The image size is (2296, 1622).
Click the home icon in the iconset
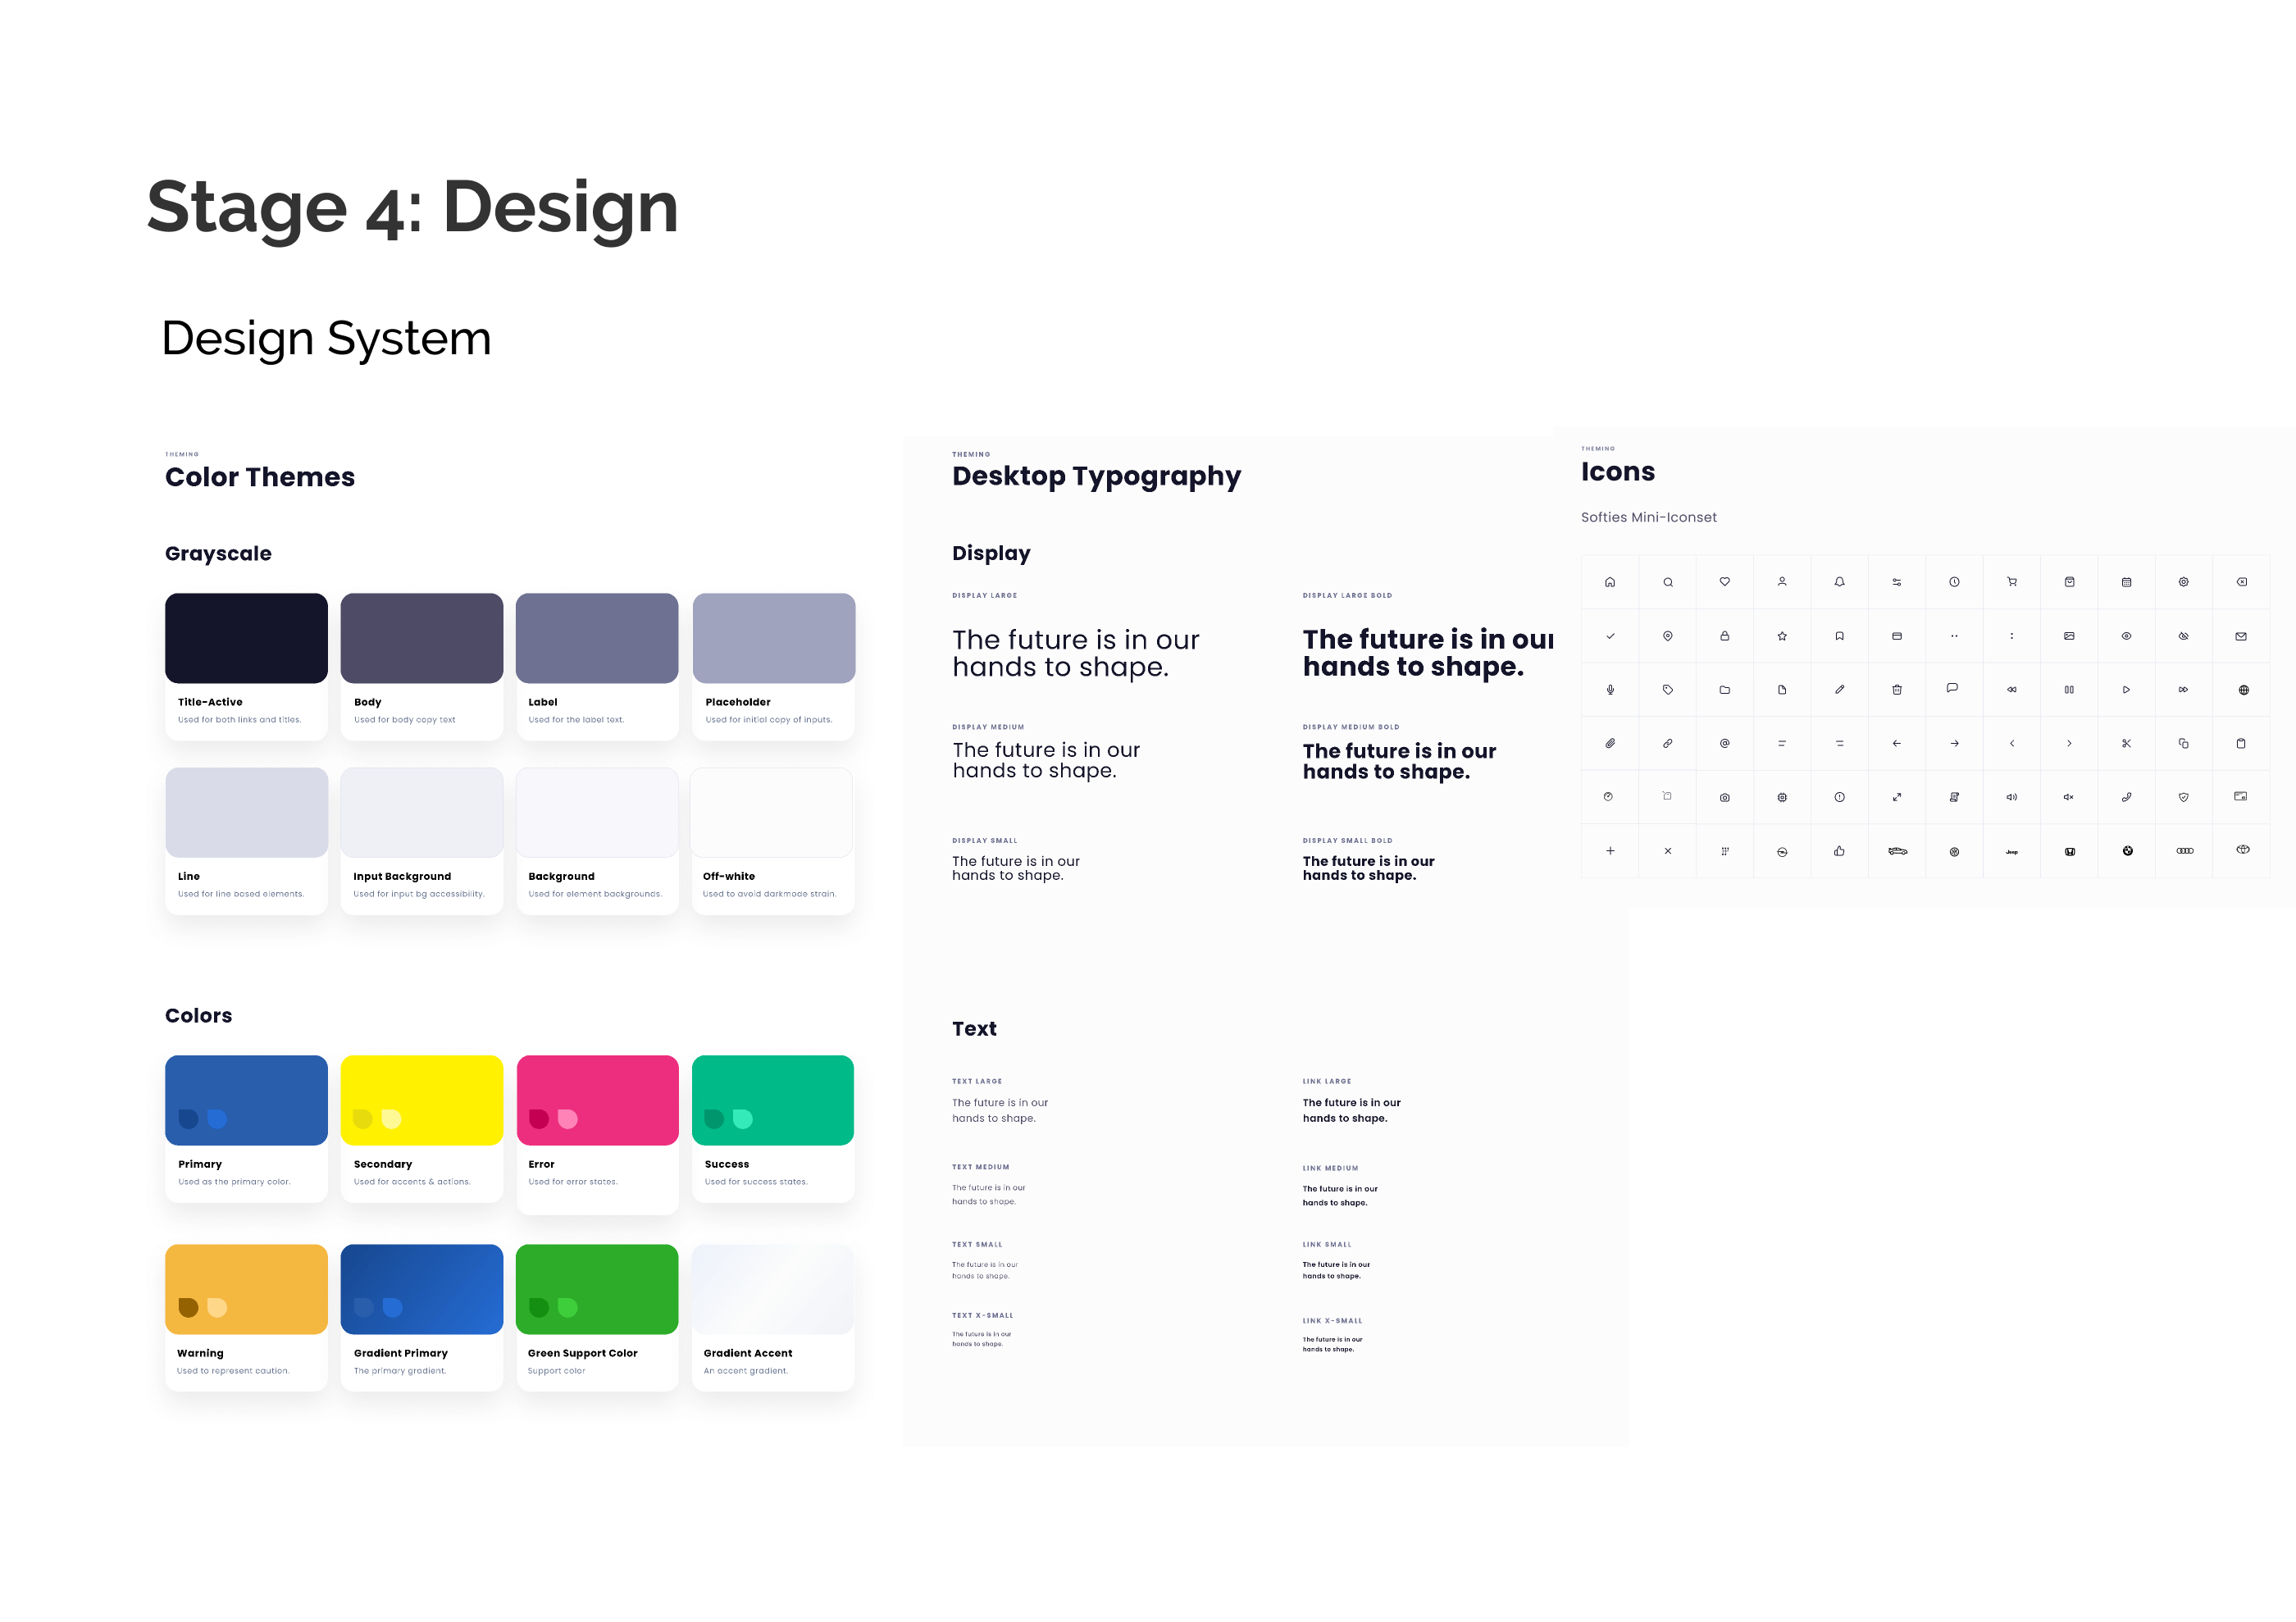[x=1610, y=582]
